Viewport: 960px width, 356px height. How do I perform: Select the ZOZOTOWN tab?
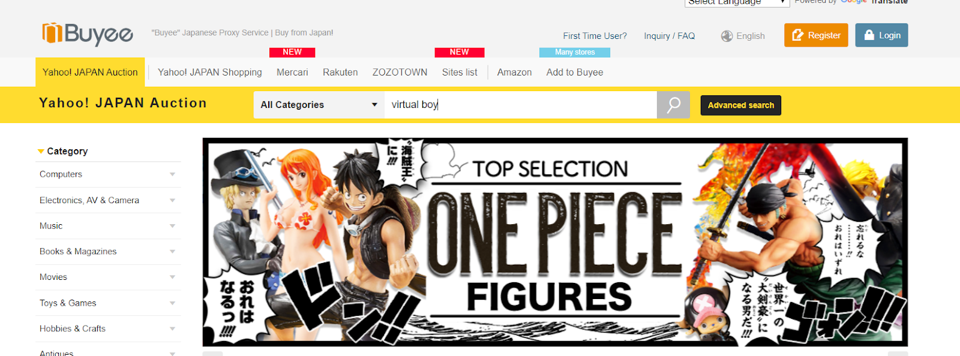pos(400,73)
